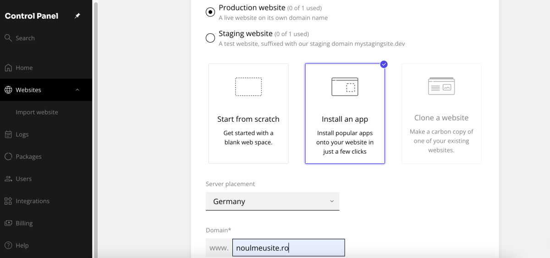550x258 pixels.
Task: Choose the Clone a website card
Action: click(441, 113)
